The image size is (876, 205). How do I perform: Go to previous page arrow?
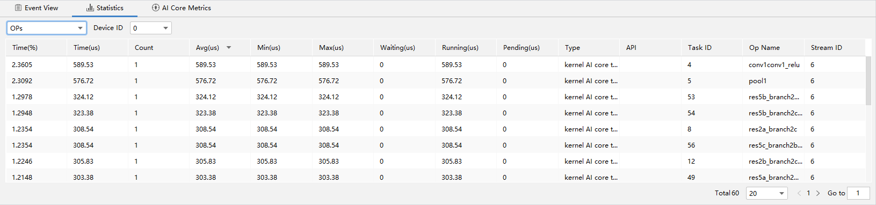pos(799,193)
